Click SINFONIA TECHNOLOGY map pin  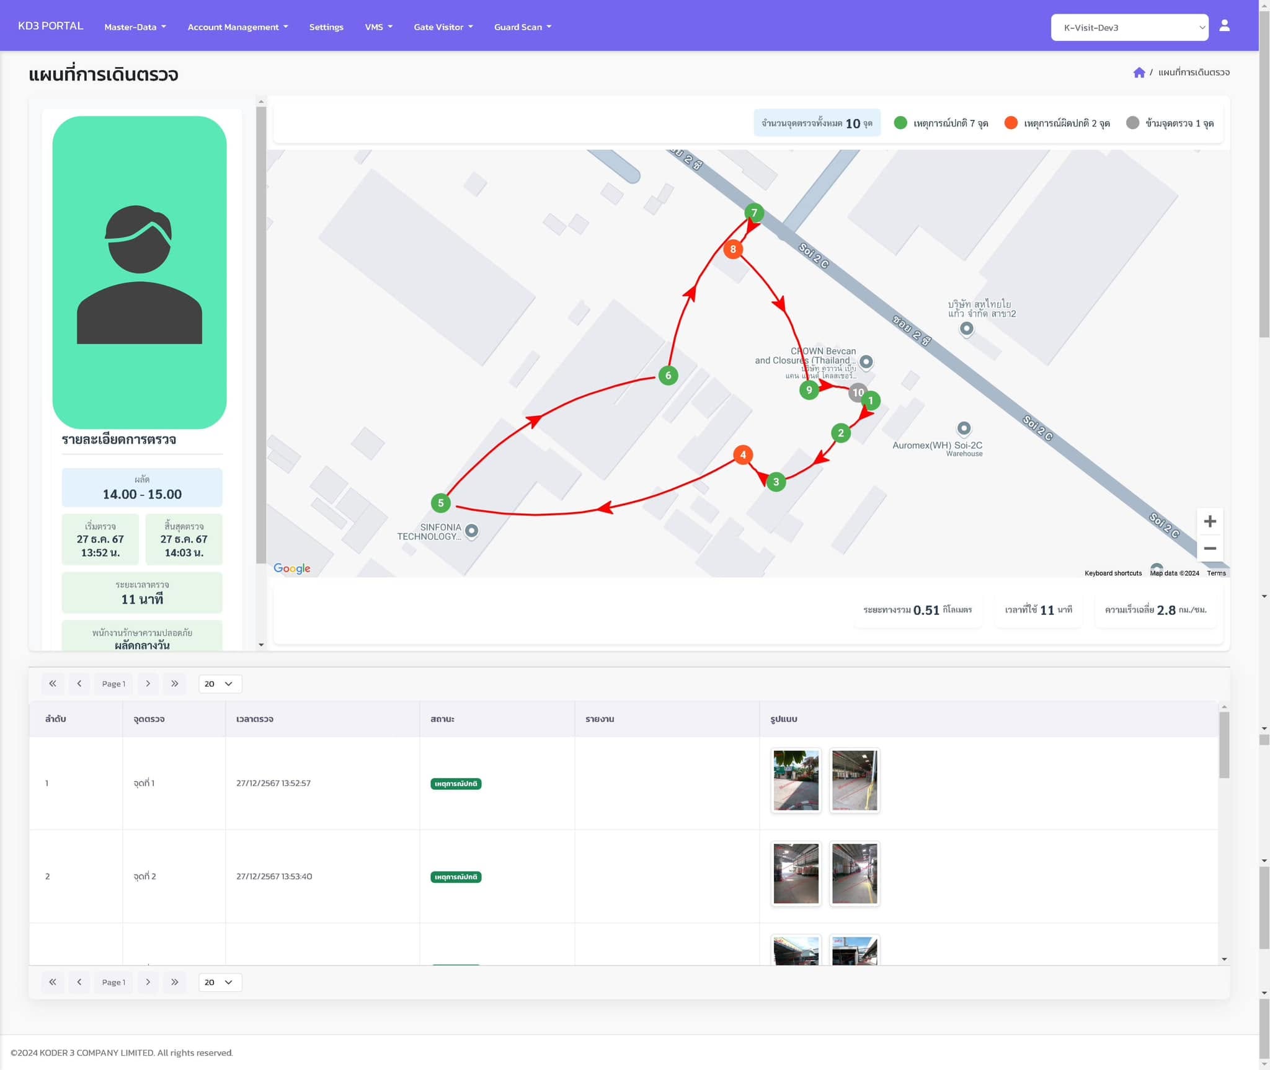pos(471,531)
